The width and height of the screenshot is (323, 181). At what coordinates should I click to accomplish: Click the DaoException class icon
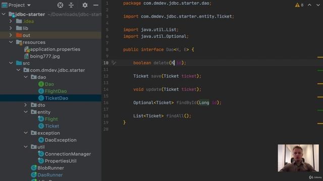point(41,140)
